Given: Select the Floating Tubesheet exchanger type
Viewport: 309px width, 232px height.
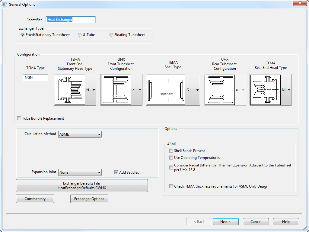Looking at the screenshot, I should pos(111,34).
